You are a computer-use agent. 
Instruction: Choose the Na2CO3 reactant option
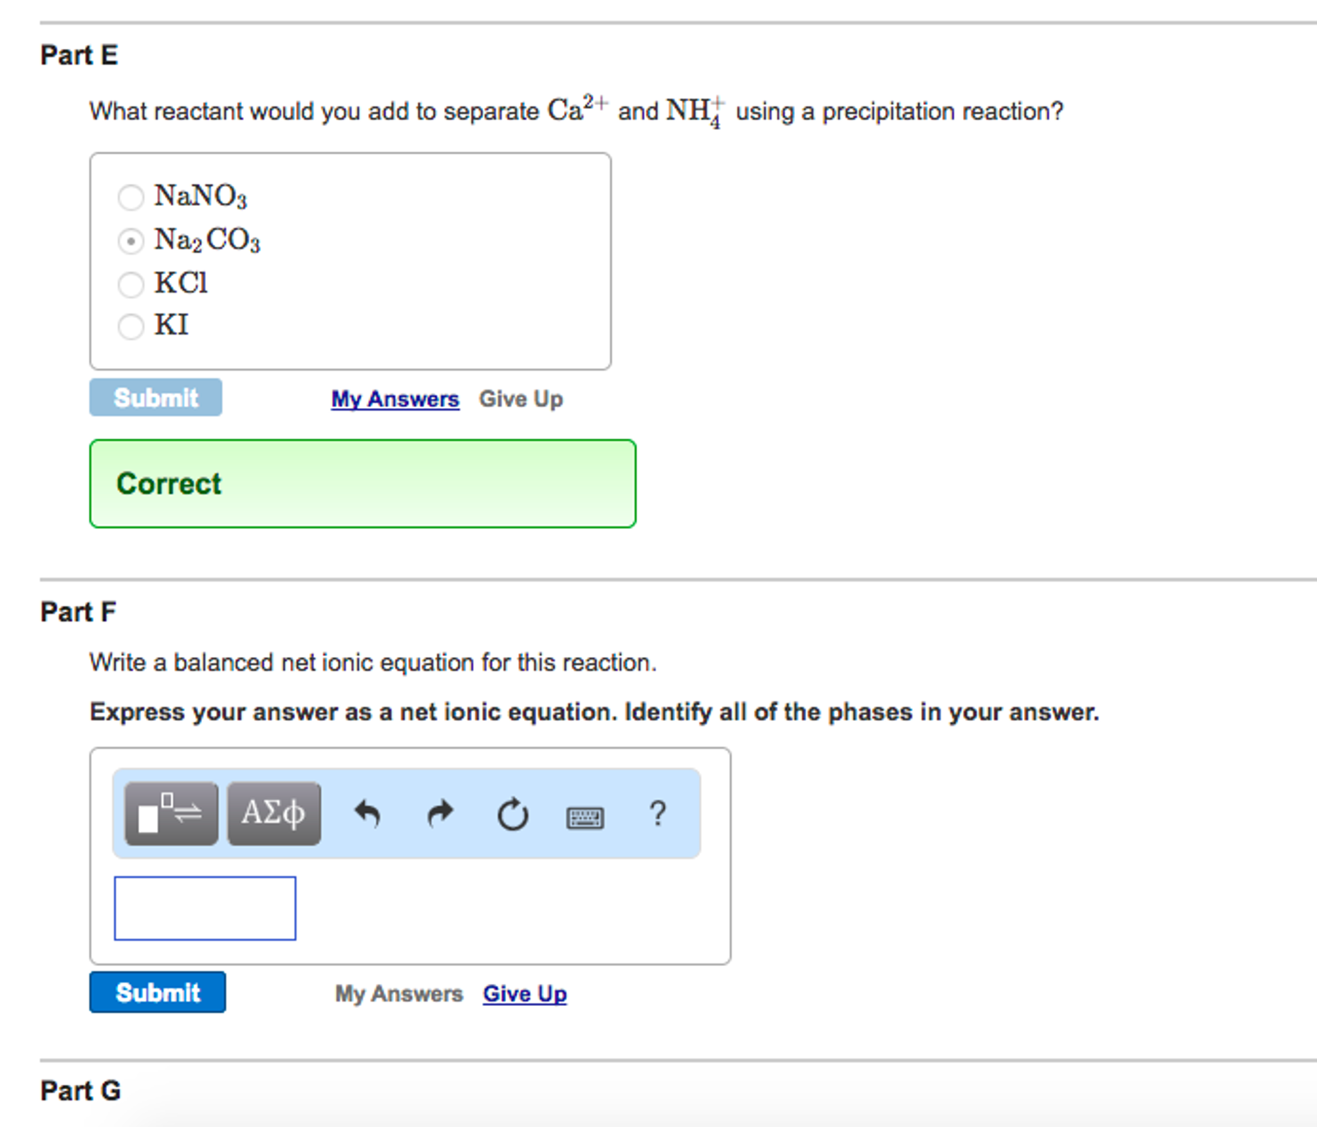131,241
